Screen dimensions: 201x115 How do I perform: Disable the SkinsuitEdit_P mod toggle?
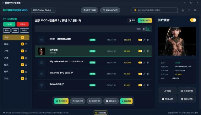140,85
